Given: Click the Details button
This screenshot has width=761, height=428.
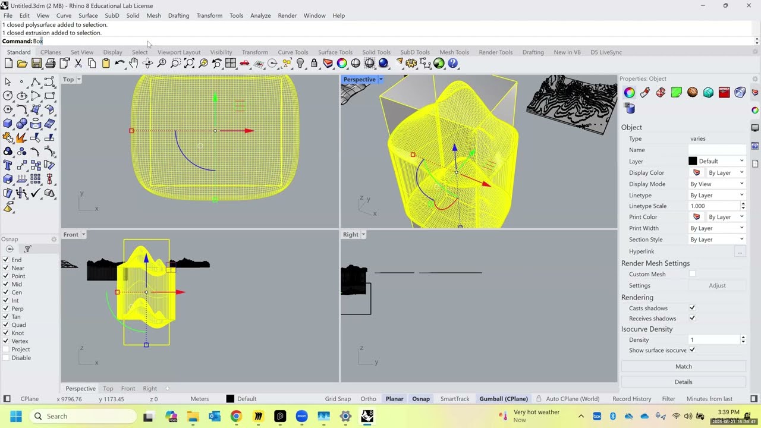Looking at the screenshot, I should point(683,382).
